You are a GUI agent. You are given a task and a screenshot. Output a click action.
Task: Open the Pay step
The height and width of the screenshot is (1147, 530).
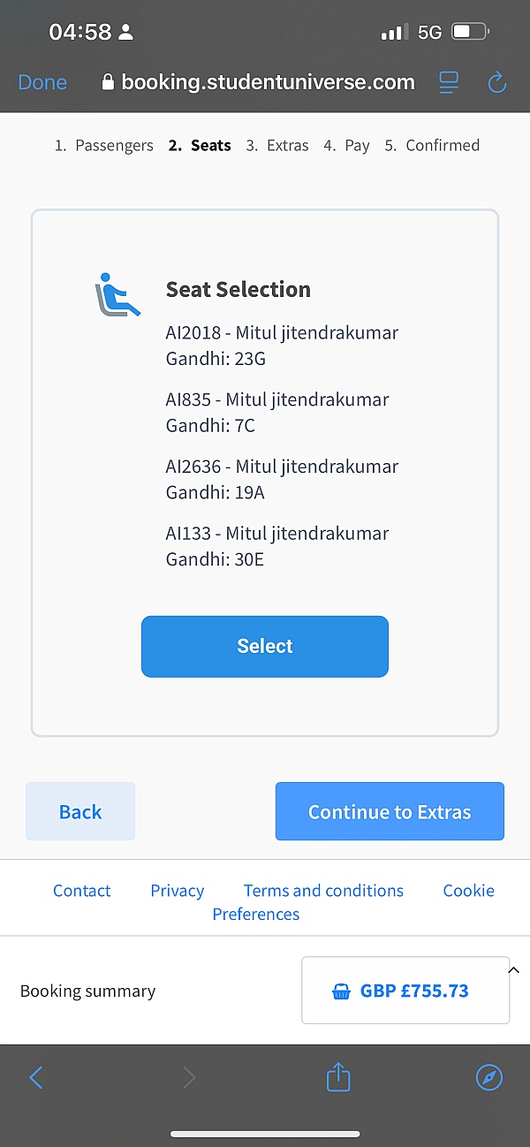tap(347, 146)
